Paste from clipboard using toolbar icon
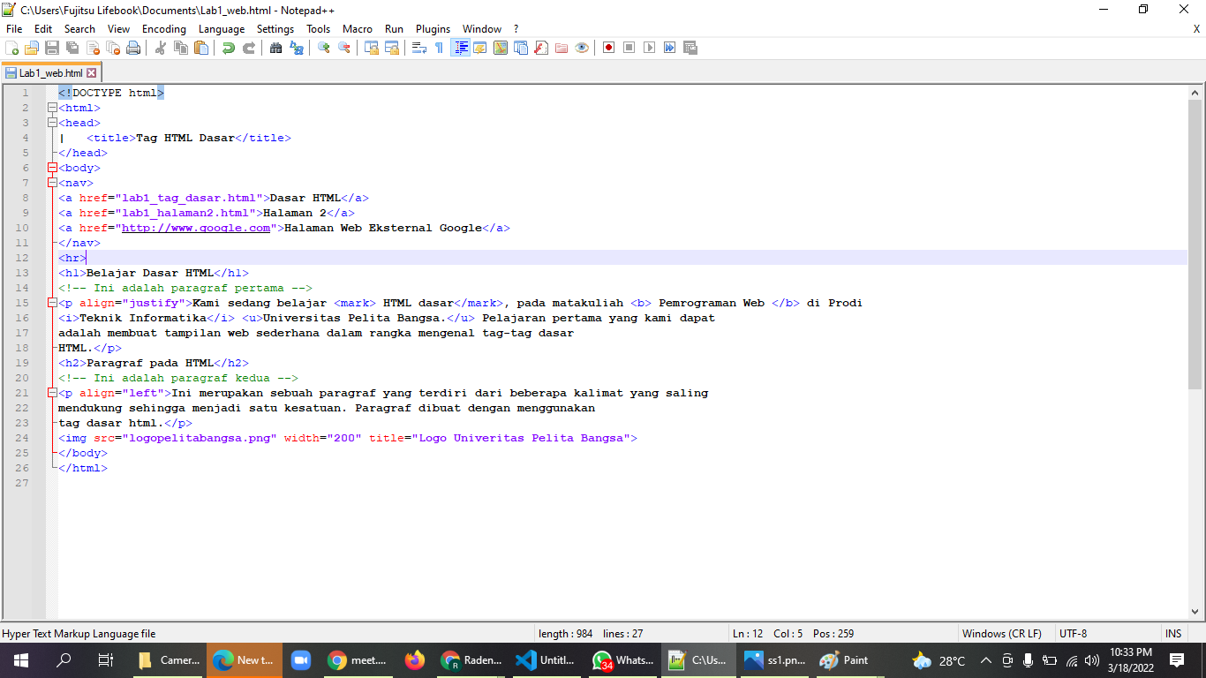The height and width of the screenshot is (678, 1206). coord(201,48)
